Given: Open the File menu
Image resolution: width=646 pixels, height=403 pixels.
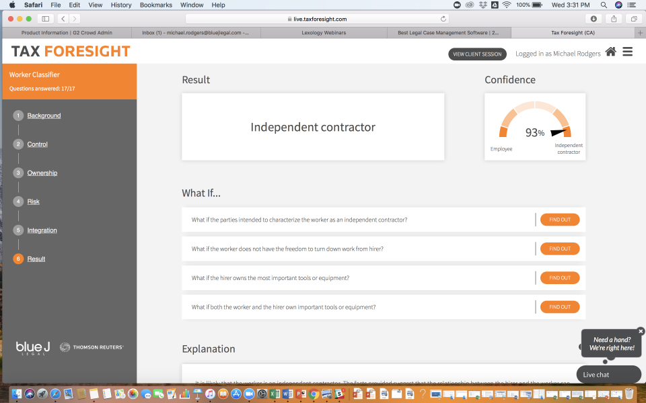Looking at the screenshot, I should coord(56,5).
